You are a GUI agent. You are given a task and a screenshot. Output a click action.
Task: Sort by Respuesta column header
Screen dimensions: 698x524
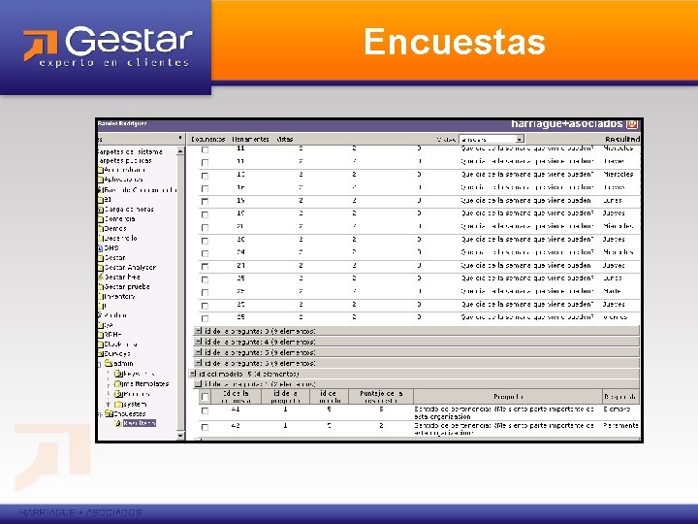coord(620,397)
